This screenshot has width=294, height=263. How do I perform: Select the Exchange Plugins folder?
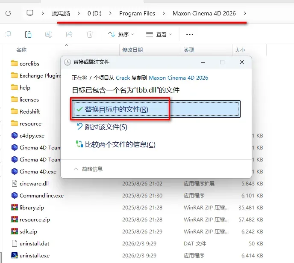pos(36,75)
